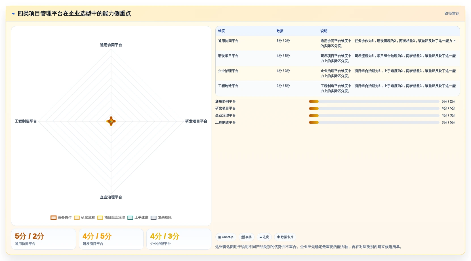Toggle 项目组合治理 legend swatch
471x261 pixels.
[100, 218]
